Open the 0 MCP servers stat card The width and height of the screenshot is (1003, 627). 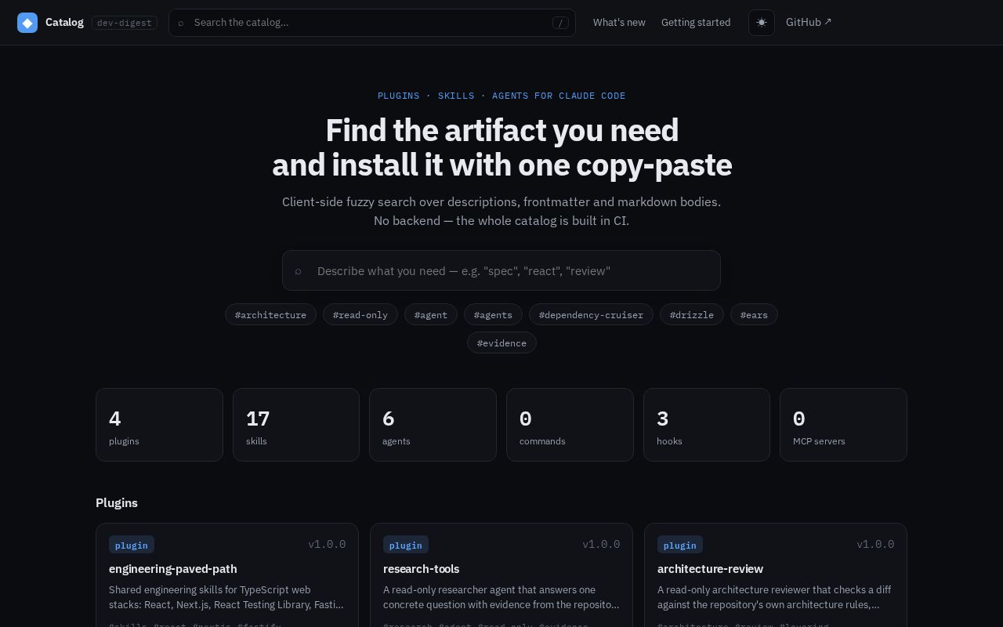[x=843, y=425]
